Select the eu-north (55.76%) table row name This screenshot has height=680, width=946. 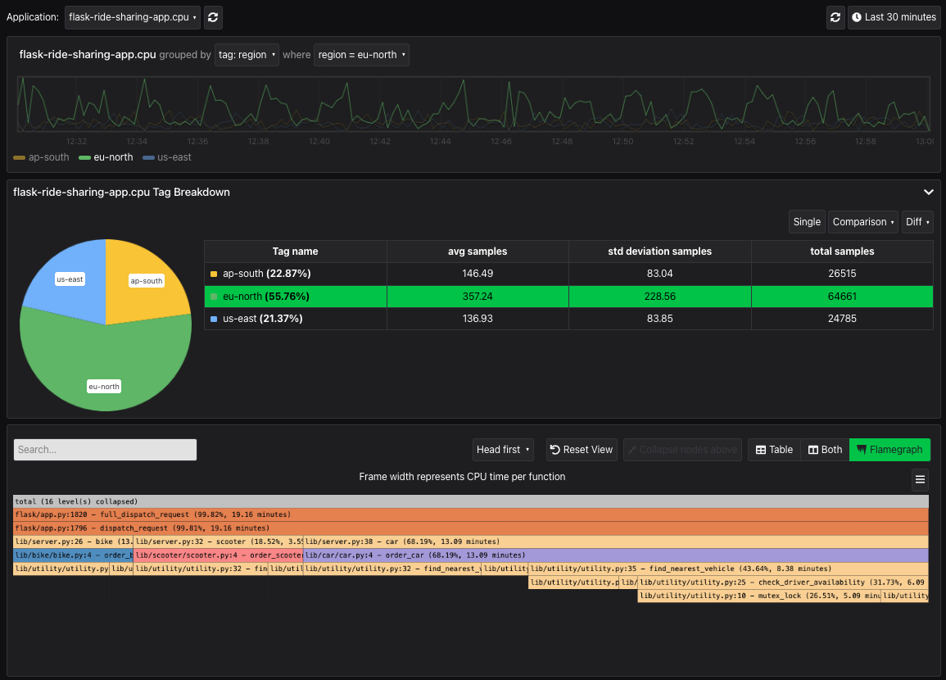pos(266,297)
